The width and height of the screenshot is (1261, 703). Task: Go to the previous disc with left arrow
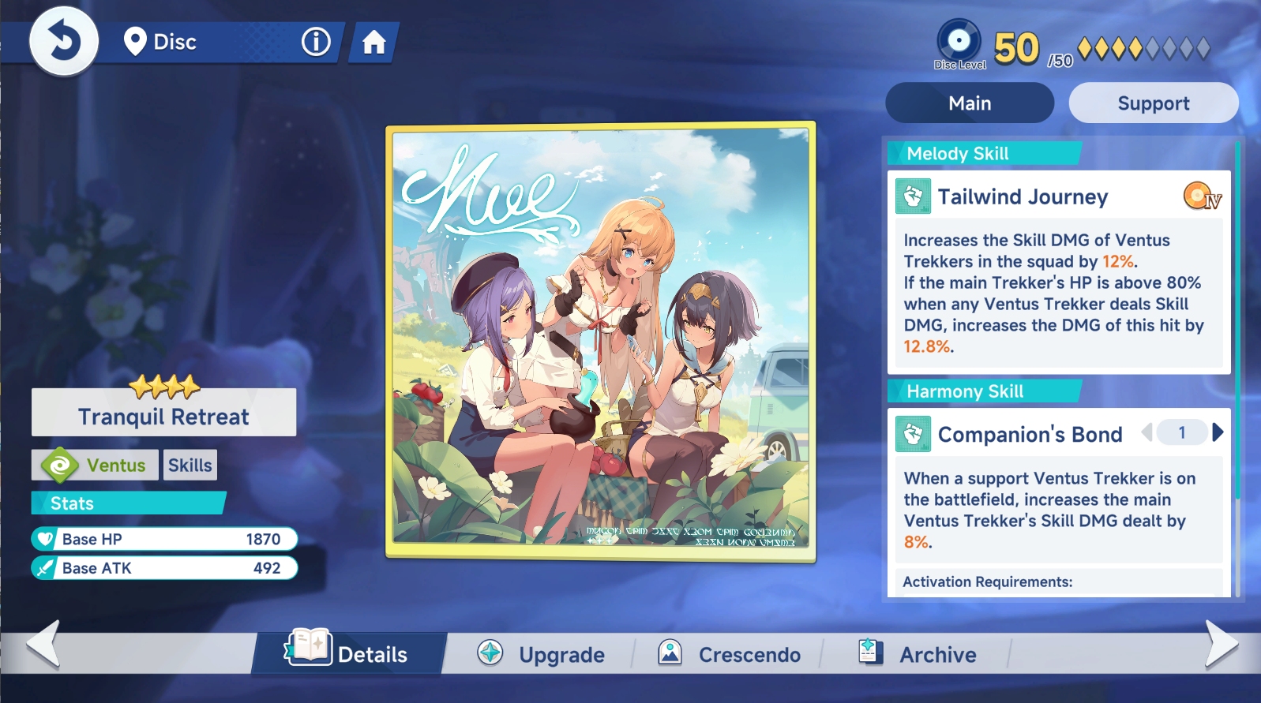pyautogui.click(x=43, y=644)
